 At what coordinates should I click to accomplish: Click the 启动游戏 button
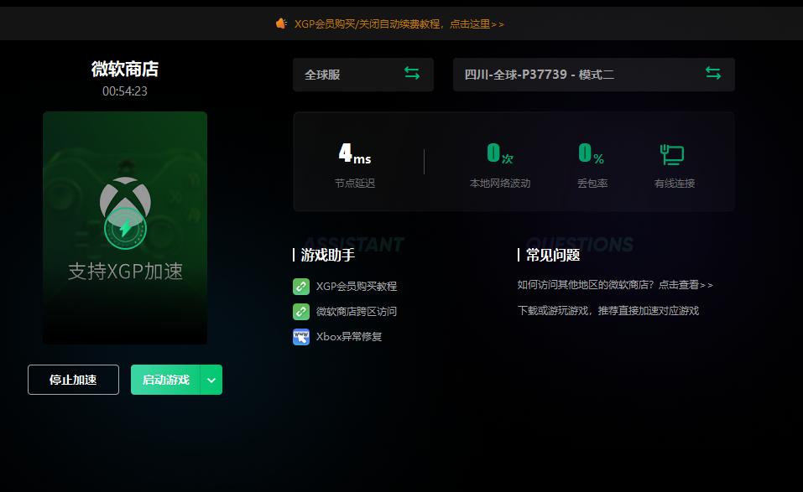point(165,379)
